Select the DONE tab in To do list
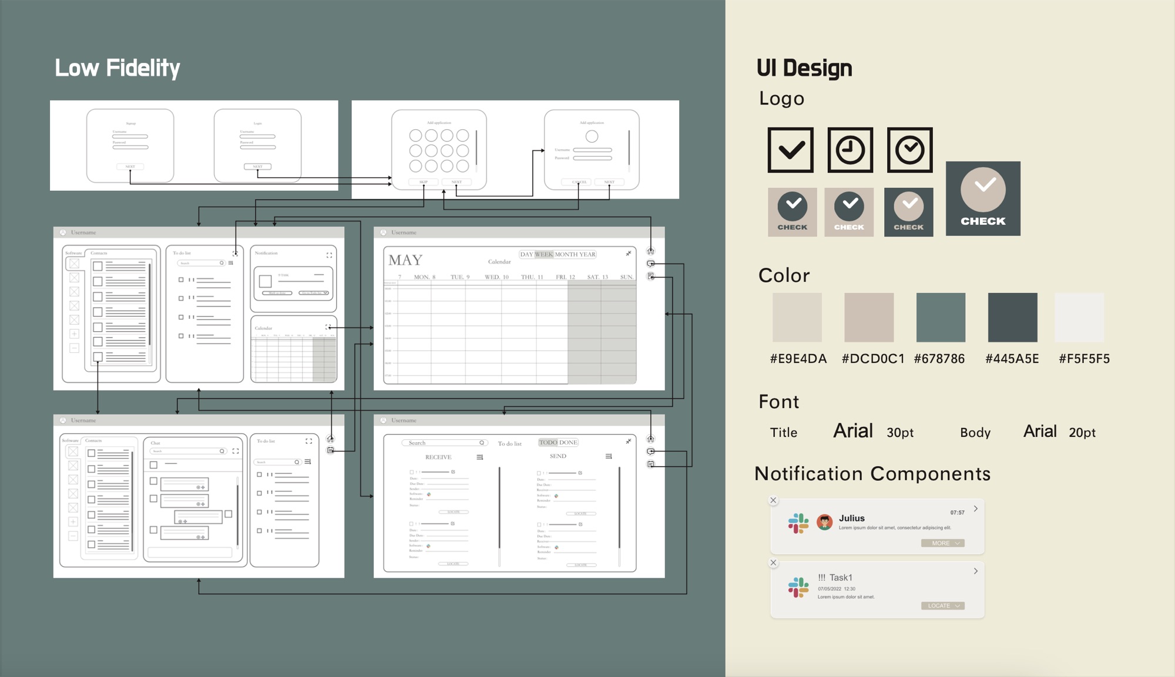The height and width of the screenshot is (677, 1175). tap(568, 442)
